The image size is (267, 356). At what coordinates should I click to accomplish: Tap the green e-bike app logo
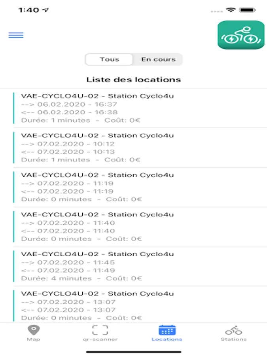240,35
